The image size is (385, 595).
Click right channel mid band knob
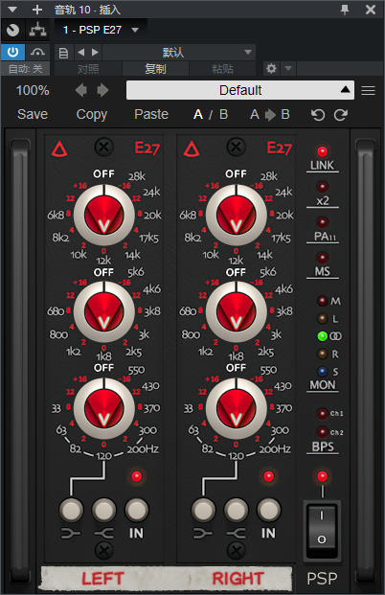click(x=236, y=311)
